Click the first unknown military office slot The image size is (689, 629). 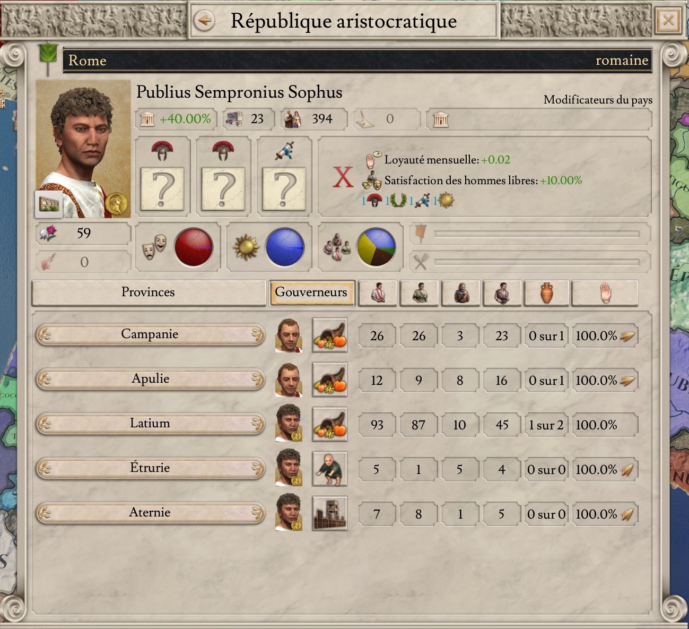point(162,189)
